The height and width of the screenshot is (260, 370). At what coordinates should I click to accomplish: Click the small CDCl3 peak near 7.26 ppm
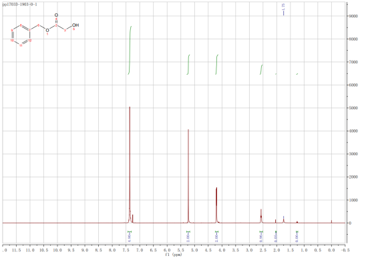click(x=133, y=219)
